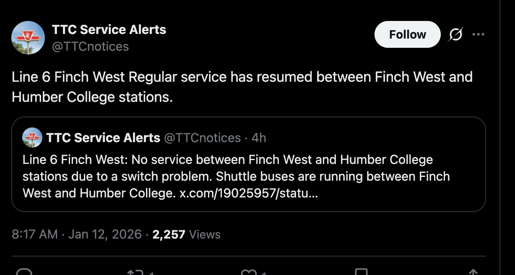Click the @TTCnotices handle in the quoted post
Screen dimensions: 515x275
[202, 137]
